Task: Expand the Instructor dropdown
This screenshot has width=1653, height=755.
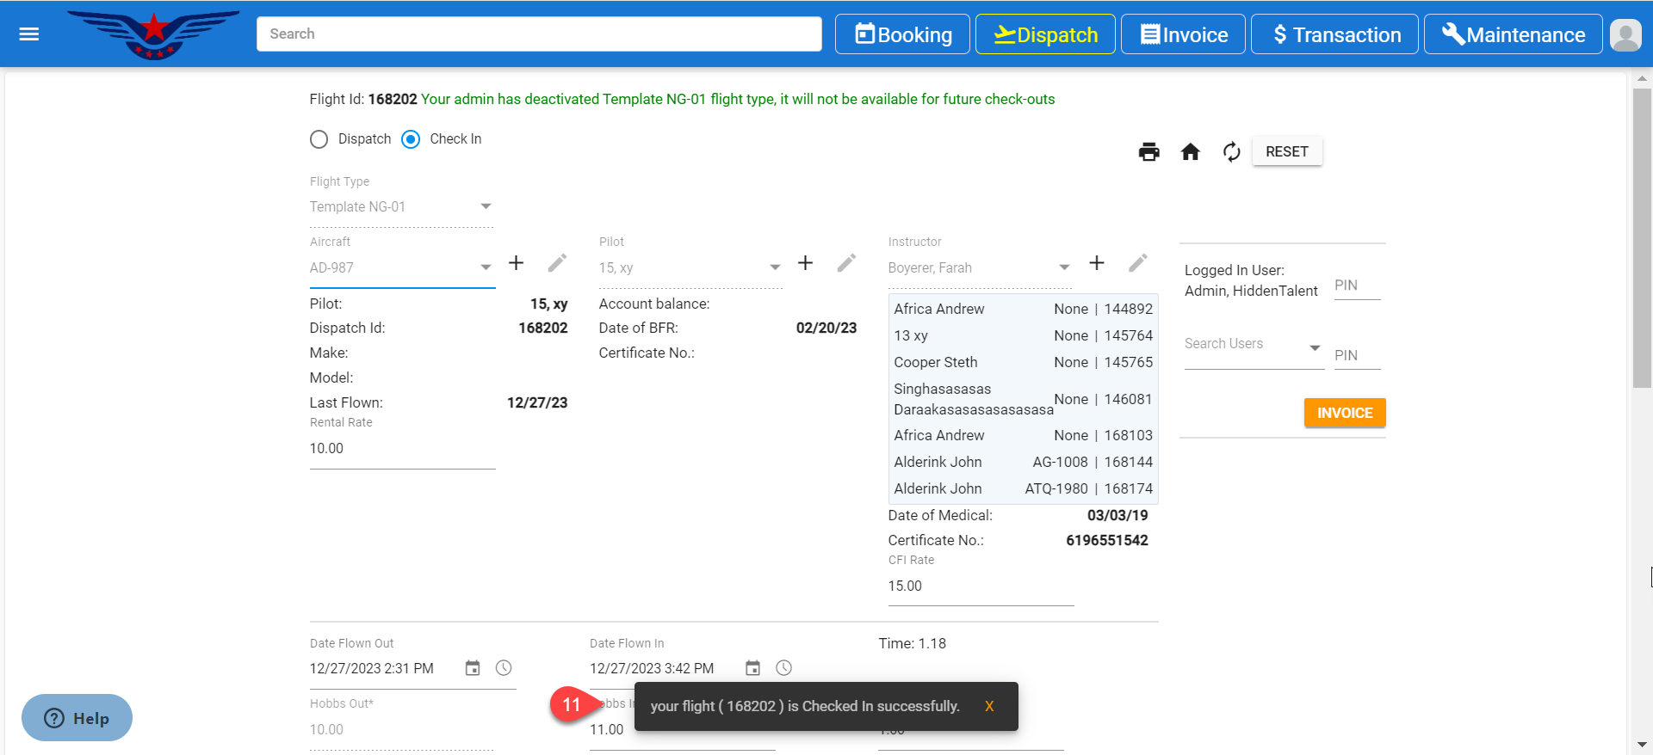Action: click(x=1064, y=267)
